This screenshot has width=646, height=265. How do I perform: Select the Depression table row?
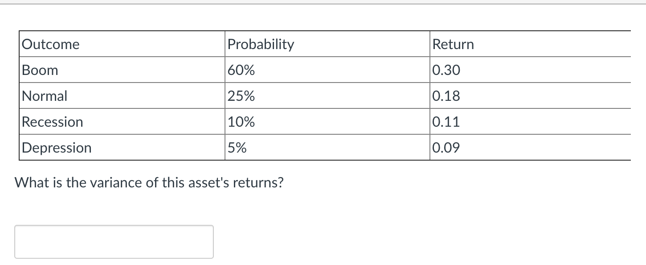click(312, 147)
